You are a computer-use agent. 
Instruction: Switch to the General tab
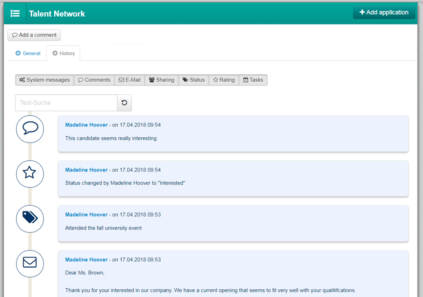point(28,53)
